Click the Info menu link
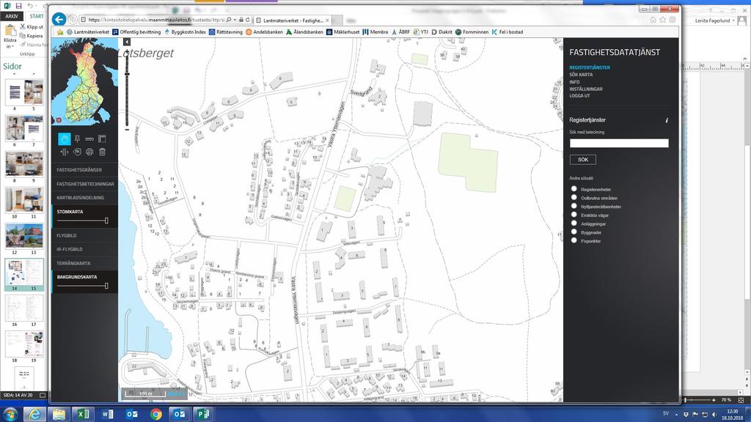This screenshot has width=751, height=422. (574, 82)
